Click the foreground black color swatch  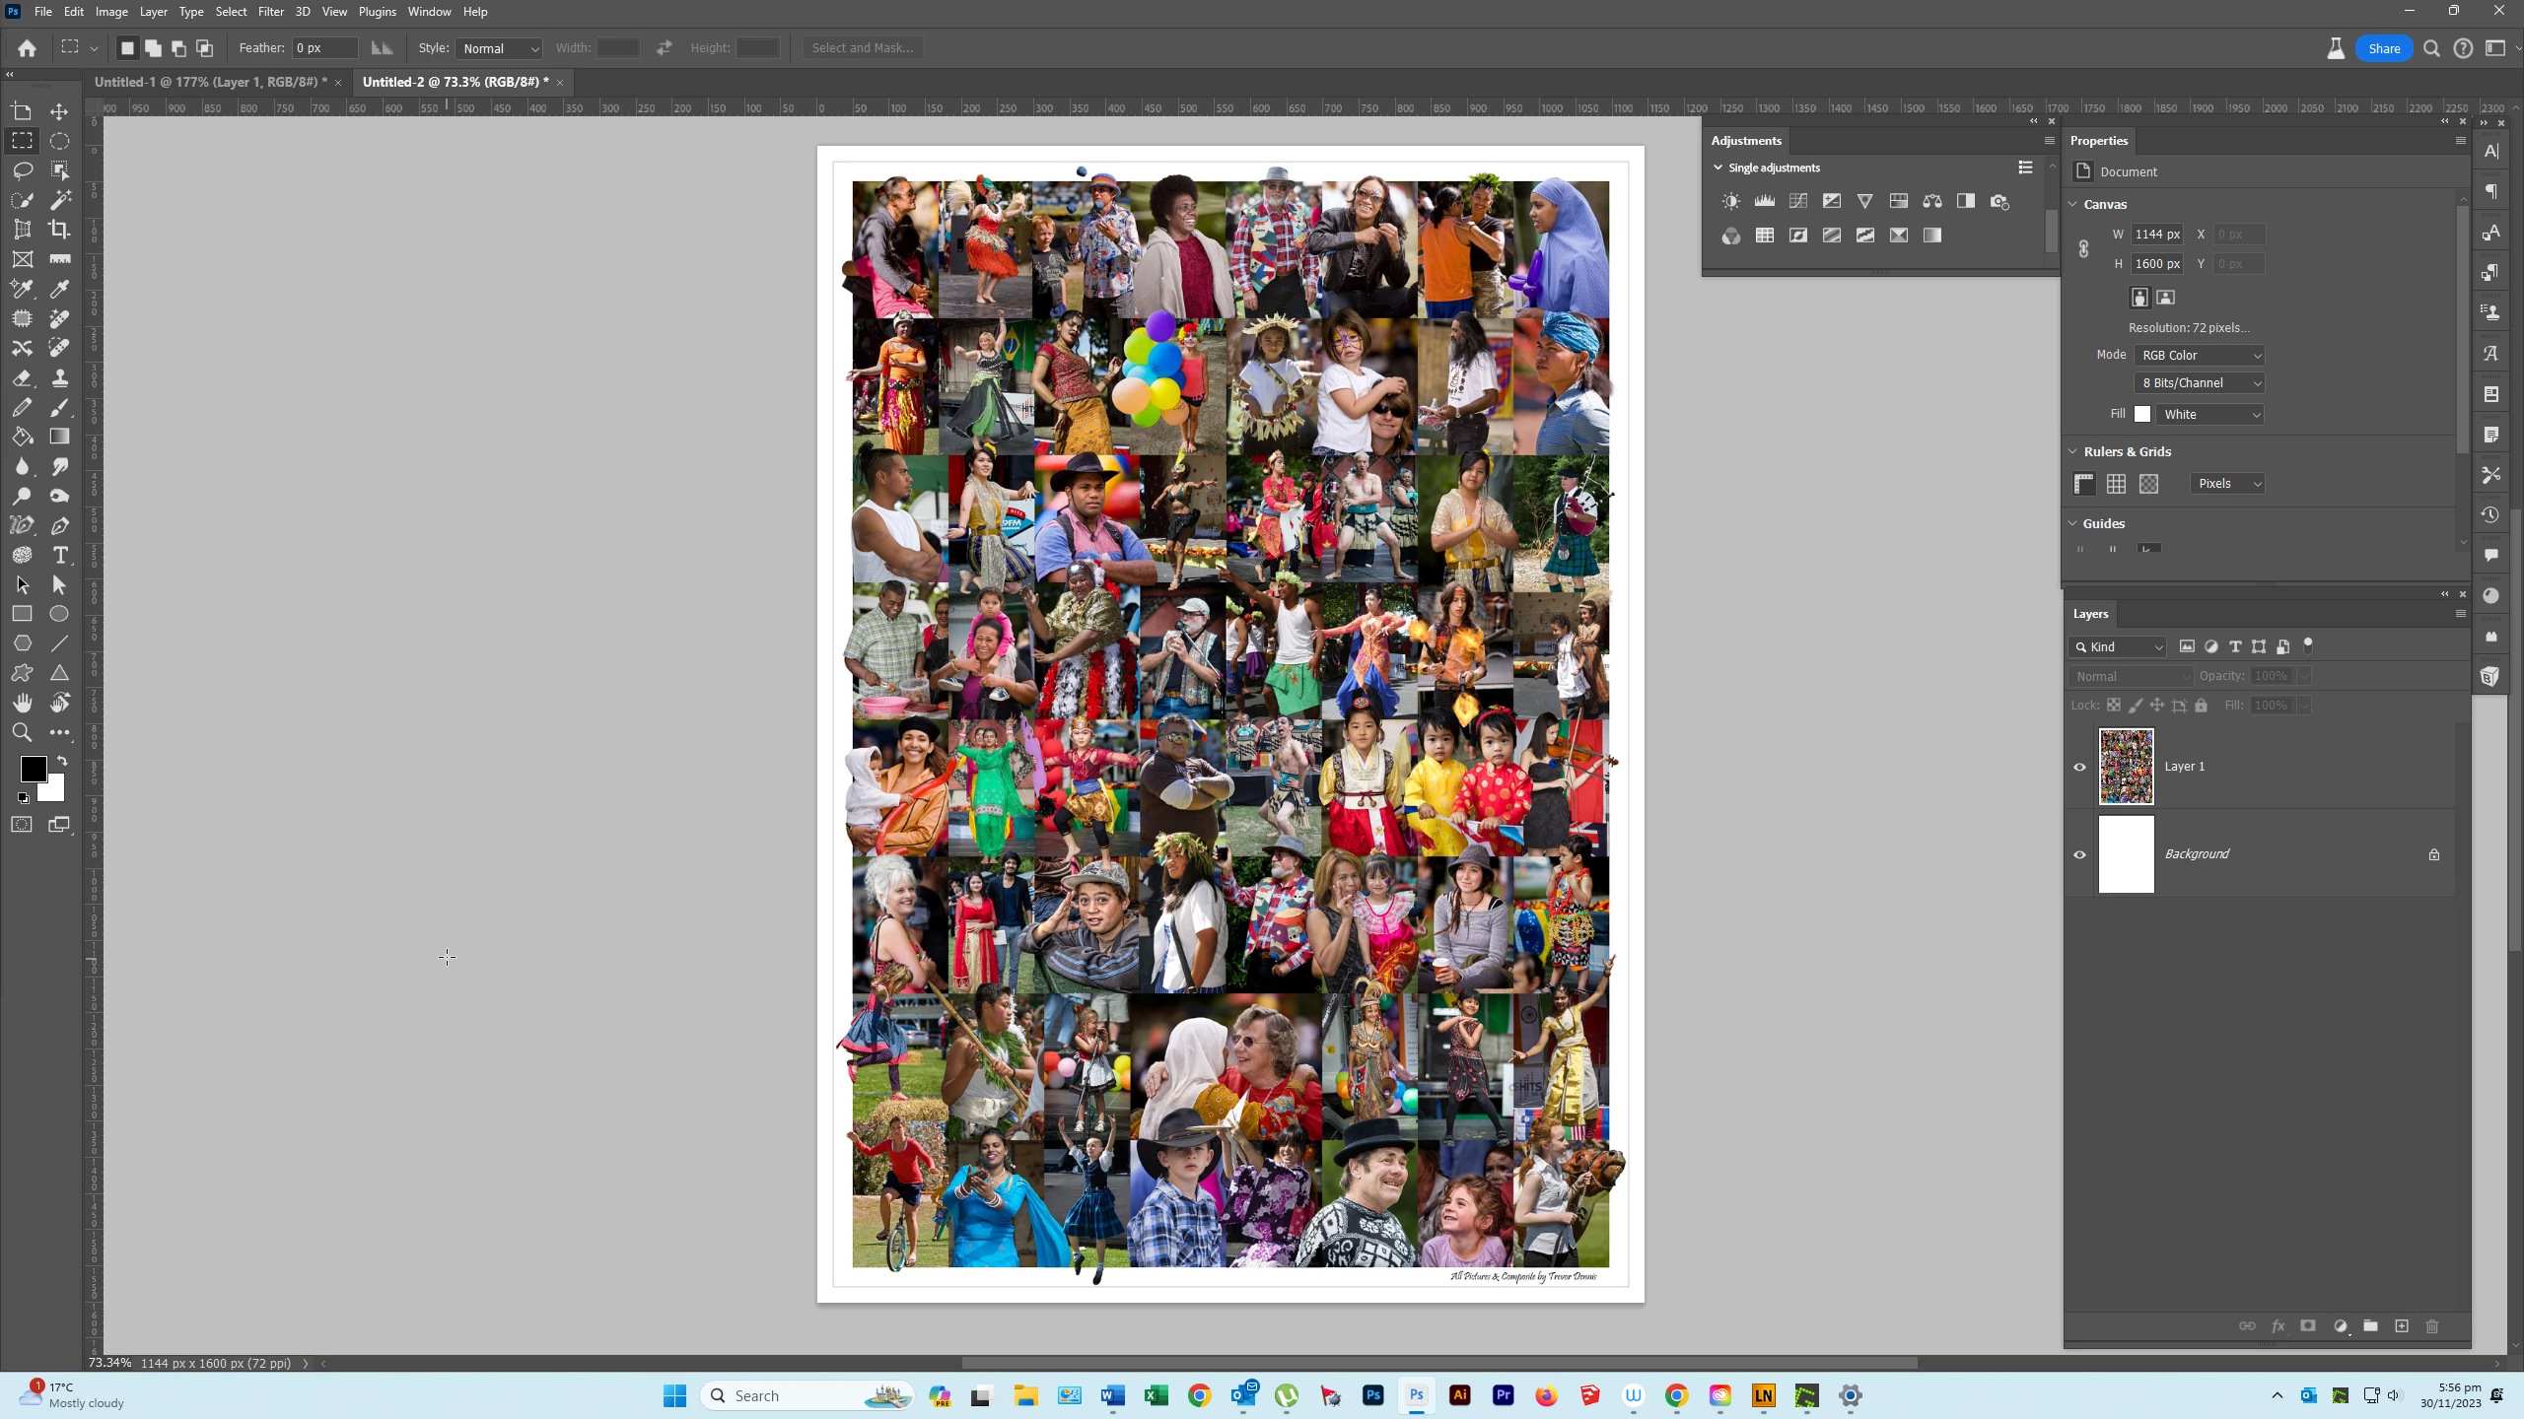[33, 769]
